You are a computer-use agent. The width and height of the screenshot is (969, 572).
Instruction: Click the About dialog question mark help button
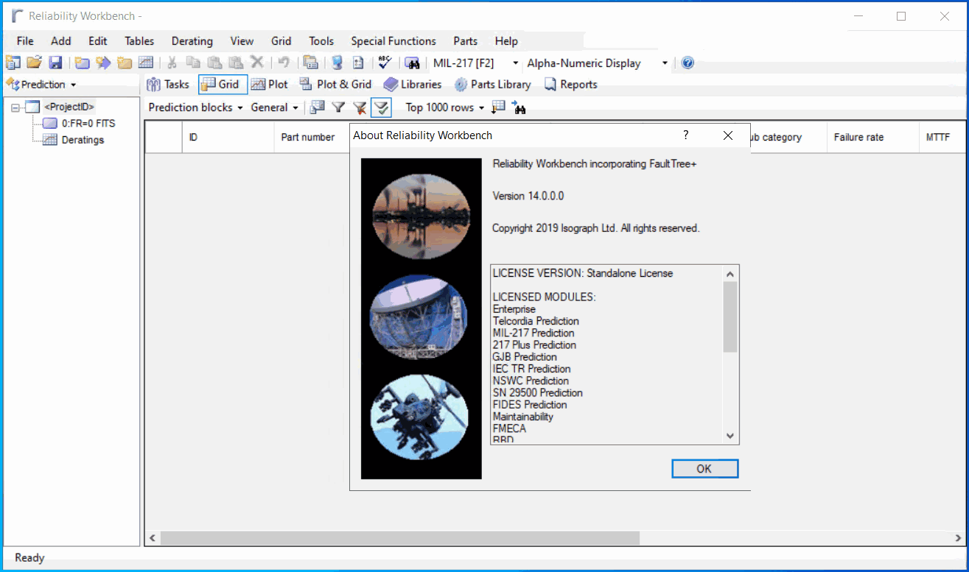coord(686,135)
